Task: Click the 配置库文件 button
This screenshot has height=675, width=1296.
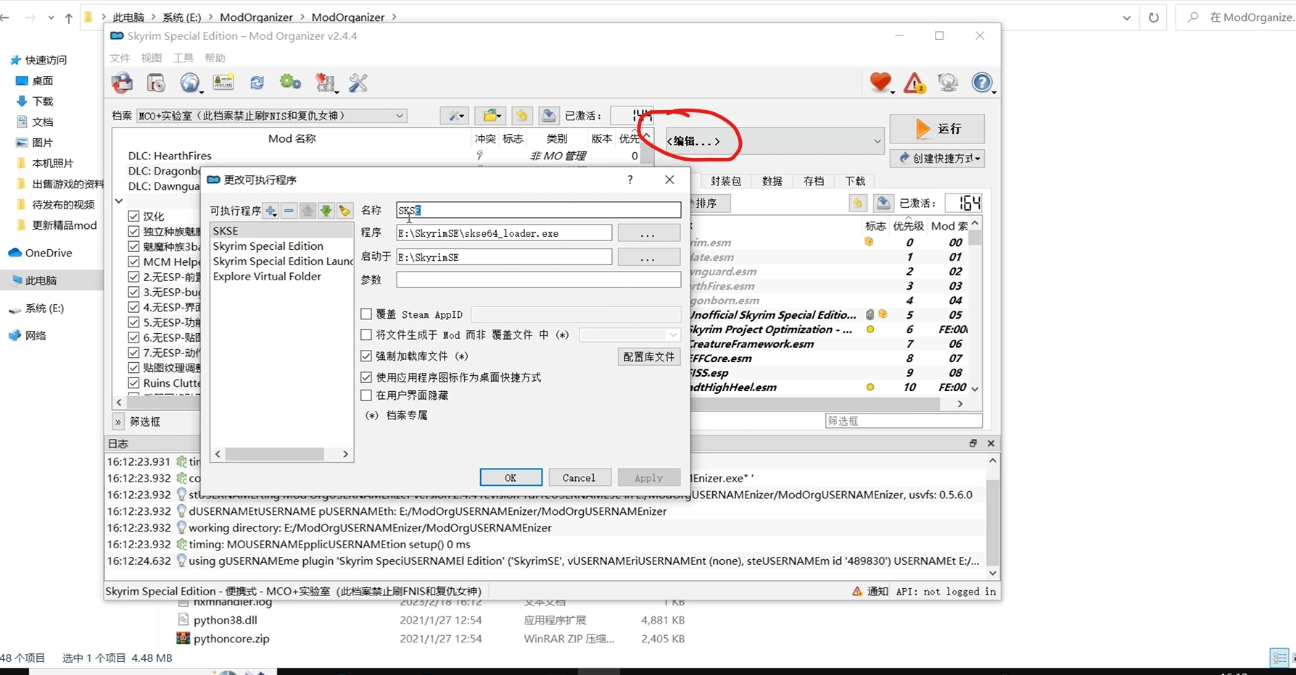Action: click(x=648, y=356)
